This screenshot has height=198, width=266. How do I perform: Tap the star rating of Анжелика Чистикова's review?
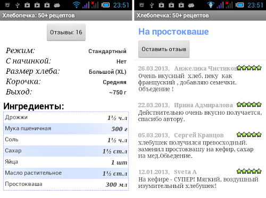click(249, 67)
